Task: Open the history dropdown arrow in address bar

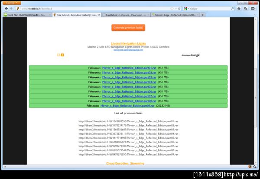Action: pyautogui.click(x=176, y=9)
